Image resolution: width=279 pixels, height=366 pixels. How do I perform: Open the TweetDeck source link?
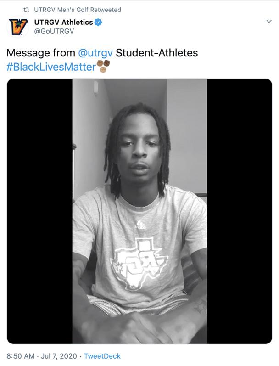pos(102,356)
